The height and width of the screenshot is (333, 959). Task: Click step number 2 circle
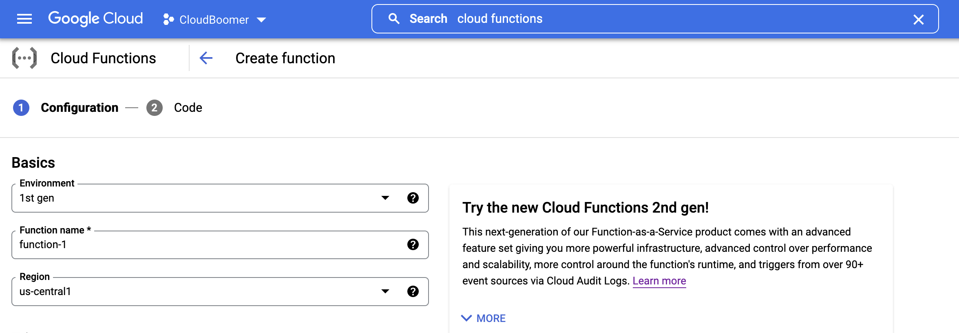155,108
